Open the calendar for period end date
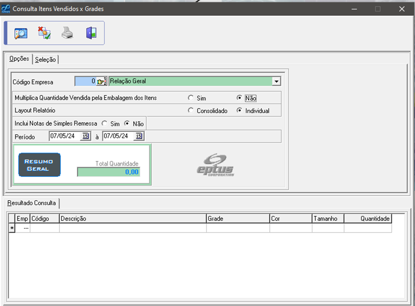 coord(139,136)
